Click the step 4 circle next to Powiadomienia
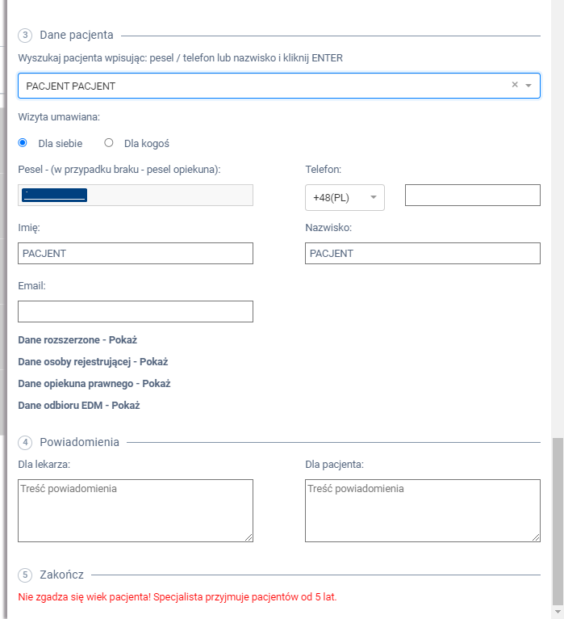 point(25,442)
